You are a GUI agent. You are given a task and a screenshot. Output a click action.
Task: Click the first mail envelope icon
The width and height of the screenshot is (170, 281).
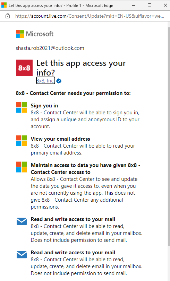point(22,221)
